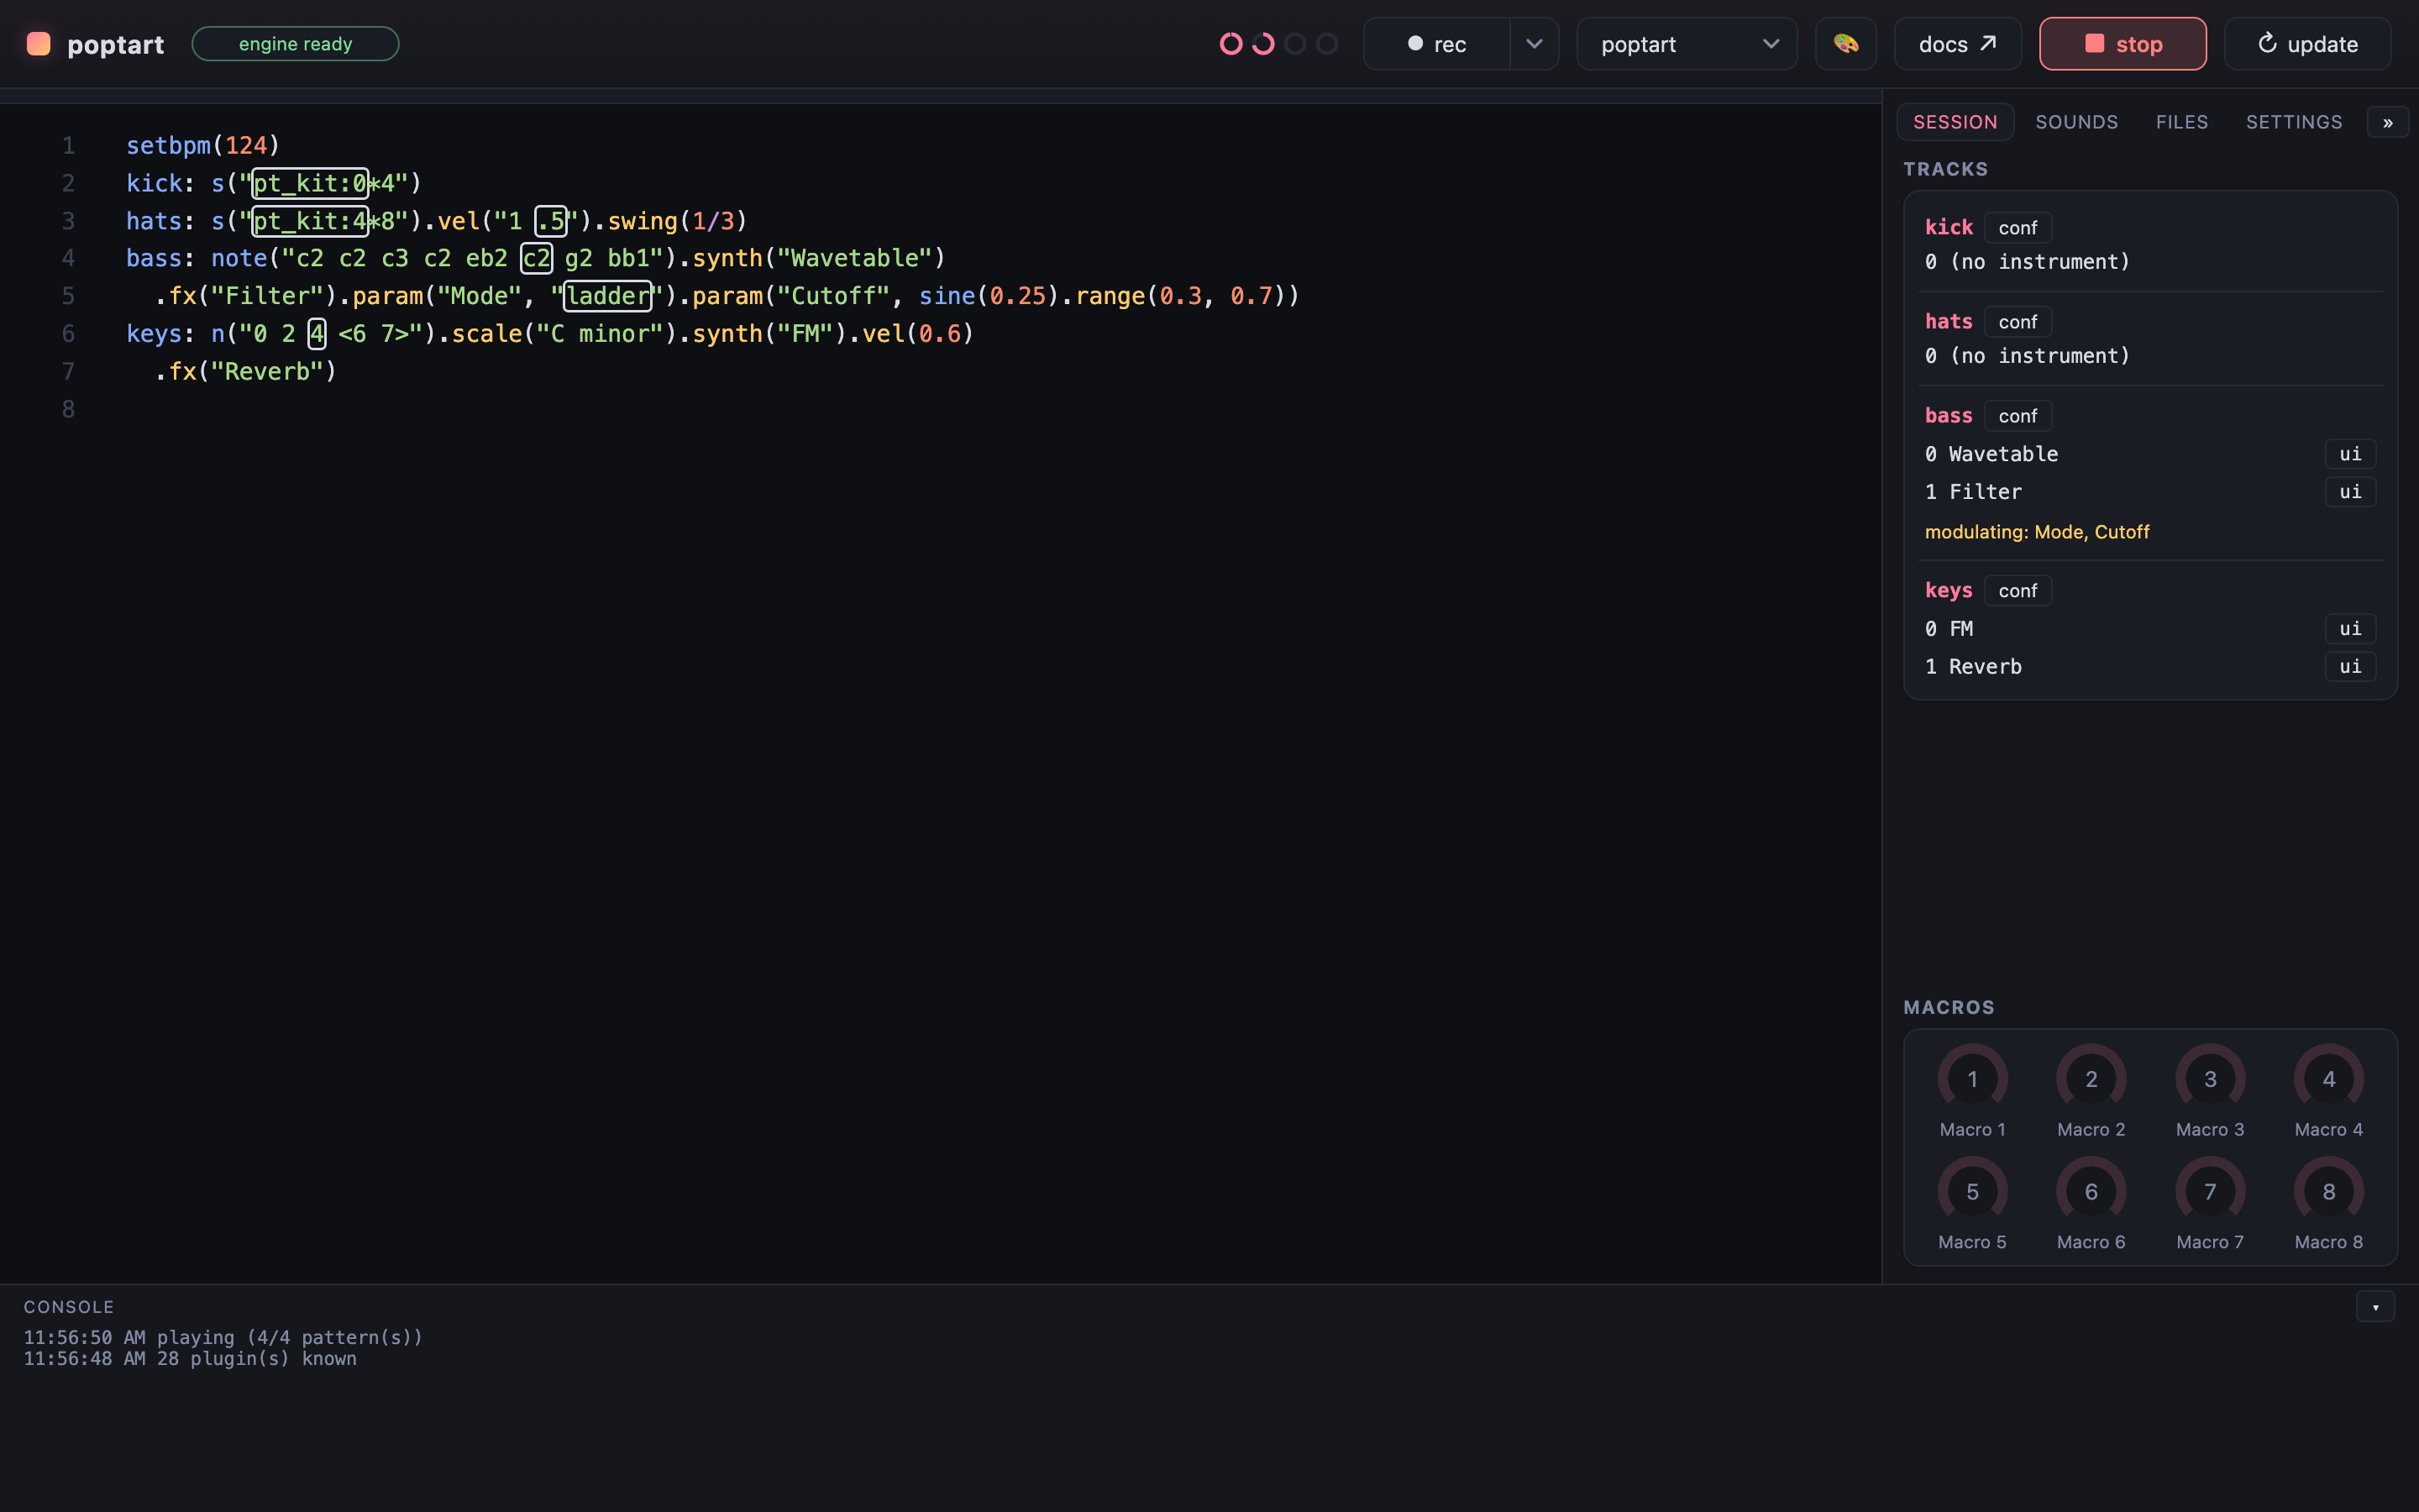
Task: Click the '0 (no instrument)' row under kick
Action: click(2027, 262)
